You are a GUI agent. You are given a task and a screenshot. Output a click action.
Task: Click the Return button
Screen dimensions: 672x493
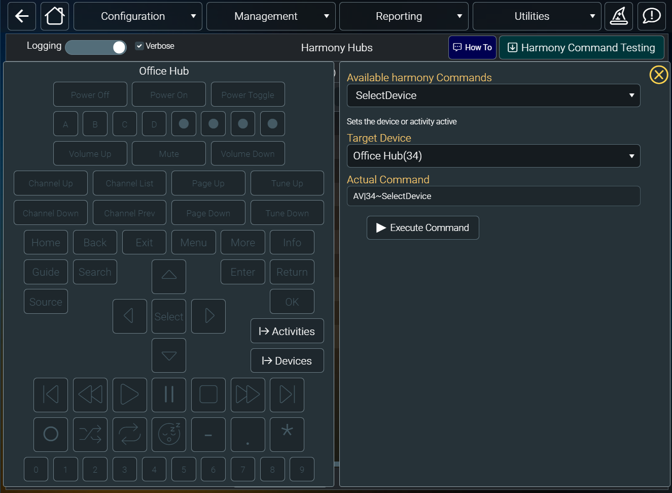coord(292,272)
